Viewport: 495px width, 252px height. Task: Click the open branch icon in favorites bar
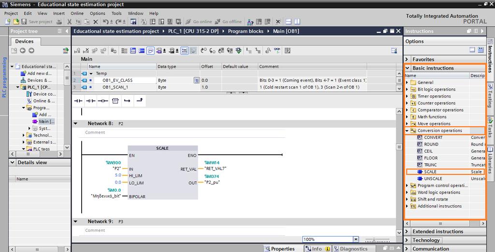127,101
